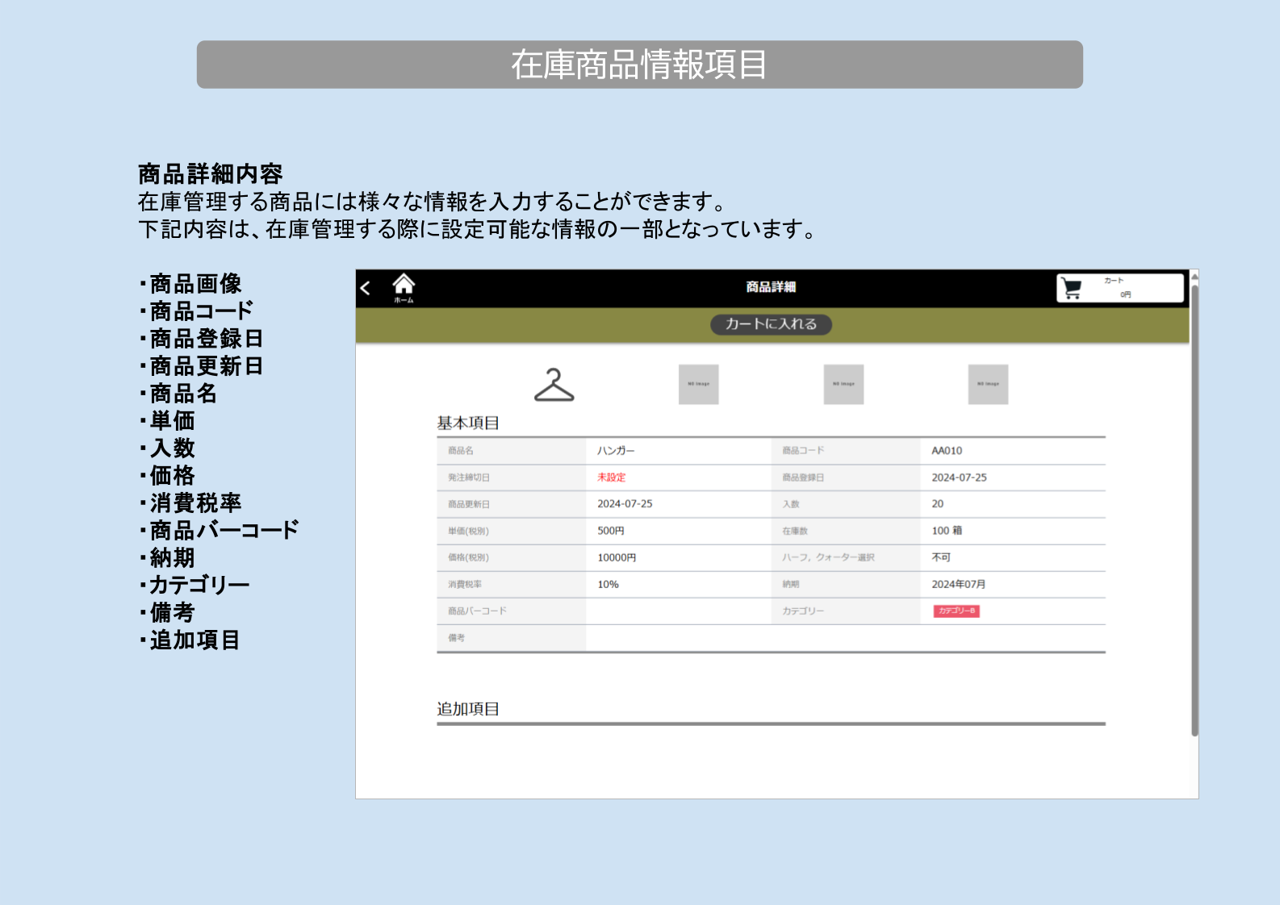Click the 在庫商品情報項目 title banner
The height and width of the screenshot is (905, 1280).
(x=640, y=65)
